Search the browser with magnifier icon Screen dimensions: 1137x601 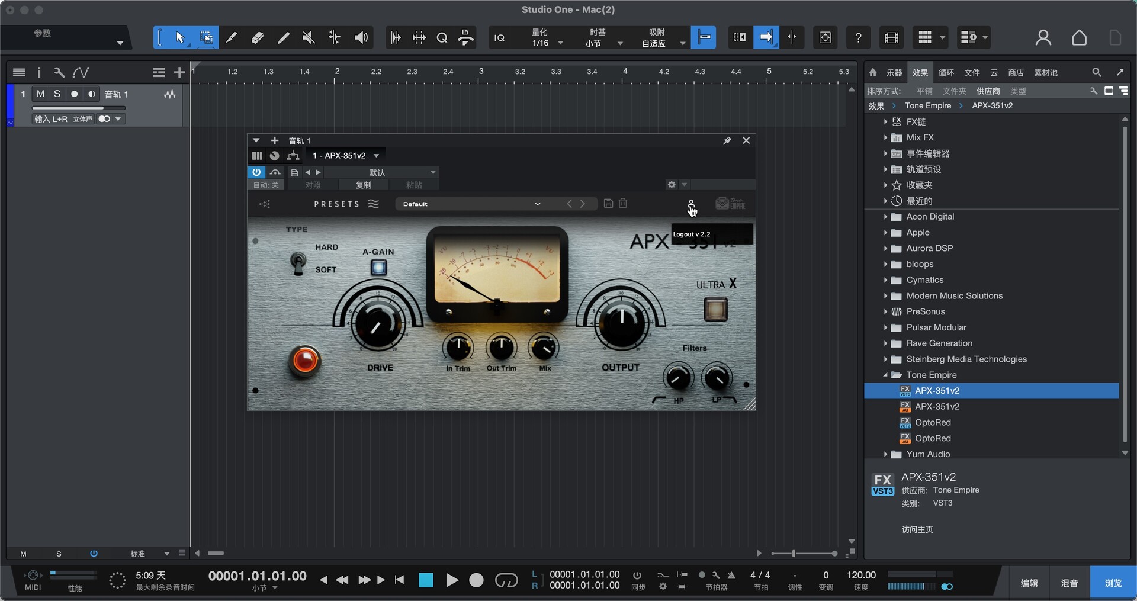[x=1096, y=72]
